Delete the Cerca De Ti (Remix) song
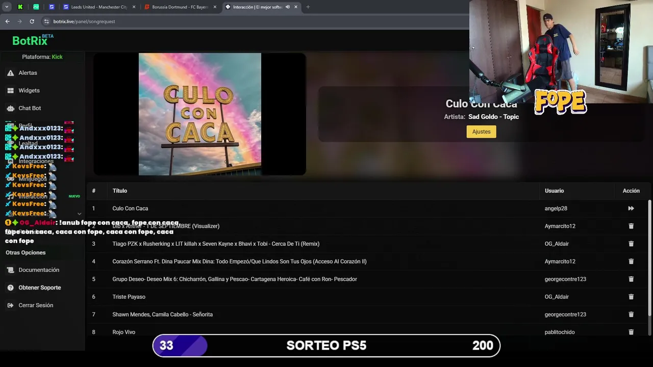653x367 pixels. [x=631, y=244]
